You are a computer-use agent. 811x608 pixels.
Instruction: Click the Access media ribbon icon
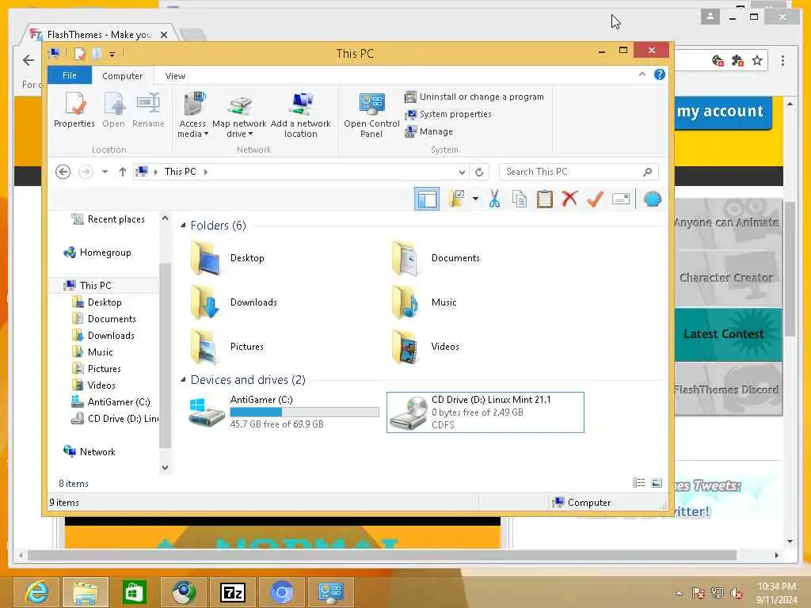(x=192, y=115)
